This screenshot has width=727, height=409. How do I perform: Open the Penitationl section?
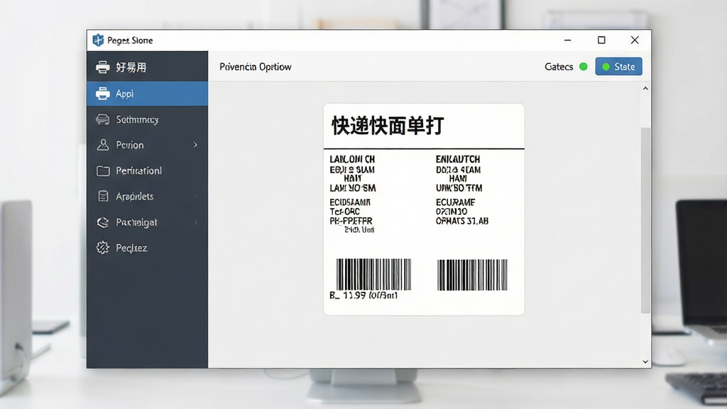148,170
